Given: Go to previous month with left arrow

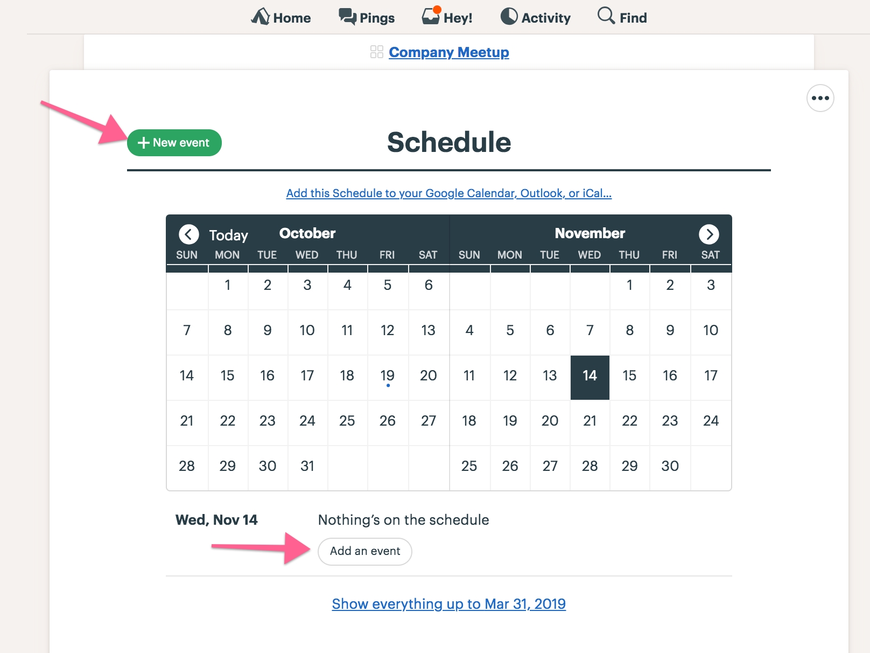Looking at the screenshot, I should tap(189, 234).
